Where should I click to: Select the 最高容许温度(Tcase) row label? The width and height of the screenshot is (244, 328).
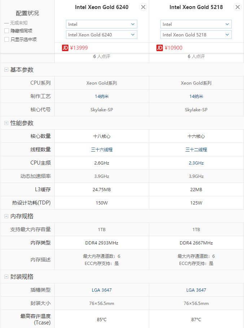click(x=35, y=319)
